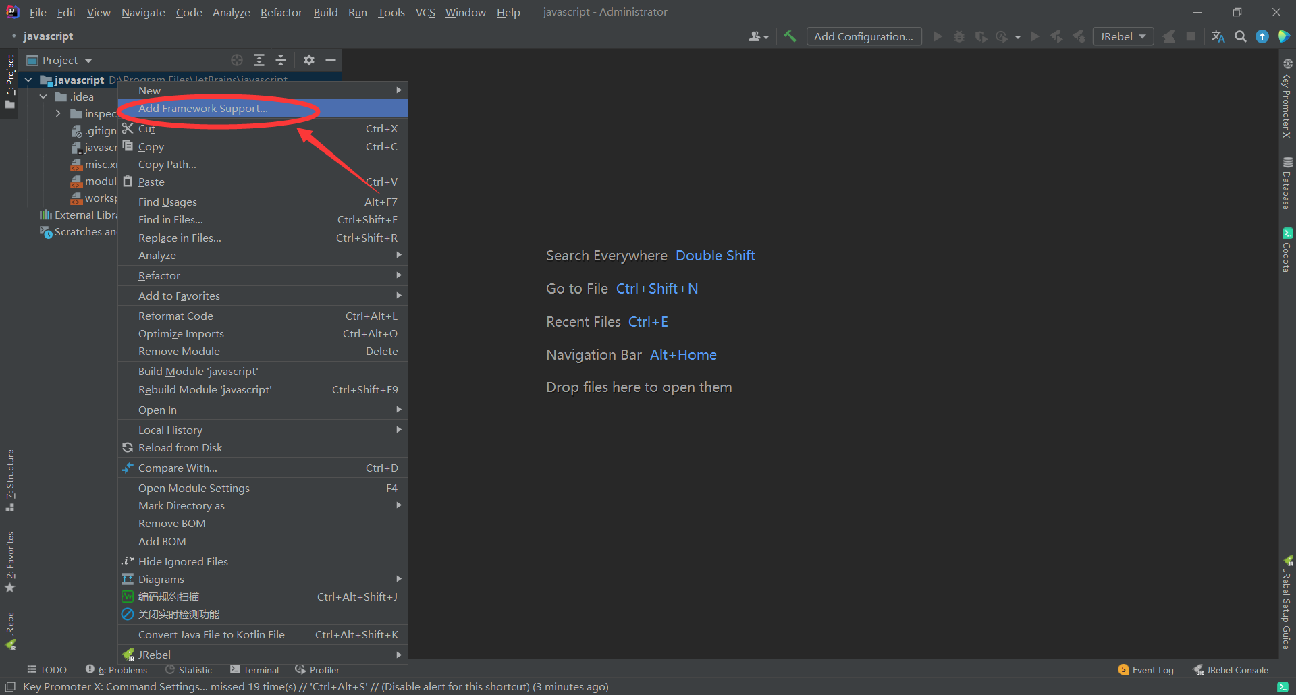Collapse the javascript project tree node
The width and height of the screenshot is (1296, 695).
pos(28,80)
